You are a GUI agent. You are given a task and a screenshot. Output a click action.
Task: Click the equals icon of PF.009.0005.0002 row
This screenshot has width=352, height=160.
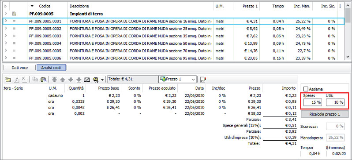point(14,29)
